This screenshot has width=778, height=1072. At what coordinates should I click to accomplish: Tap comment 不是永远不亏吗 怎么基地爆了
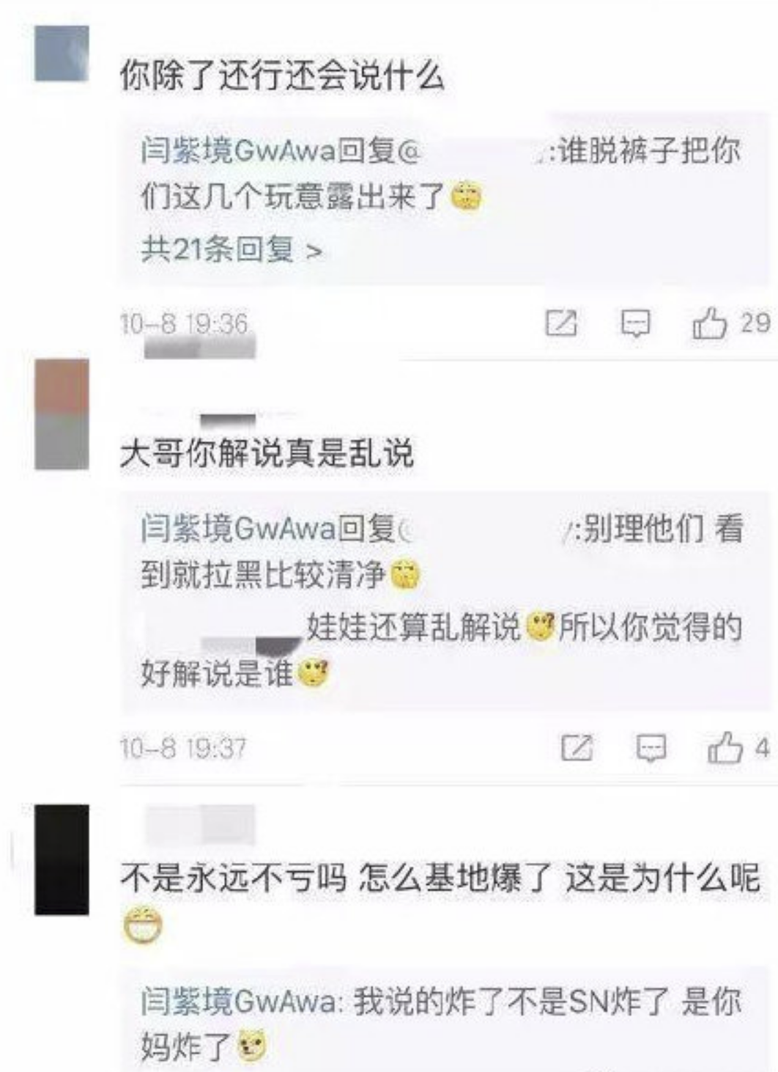point(440,878)
